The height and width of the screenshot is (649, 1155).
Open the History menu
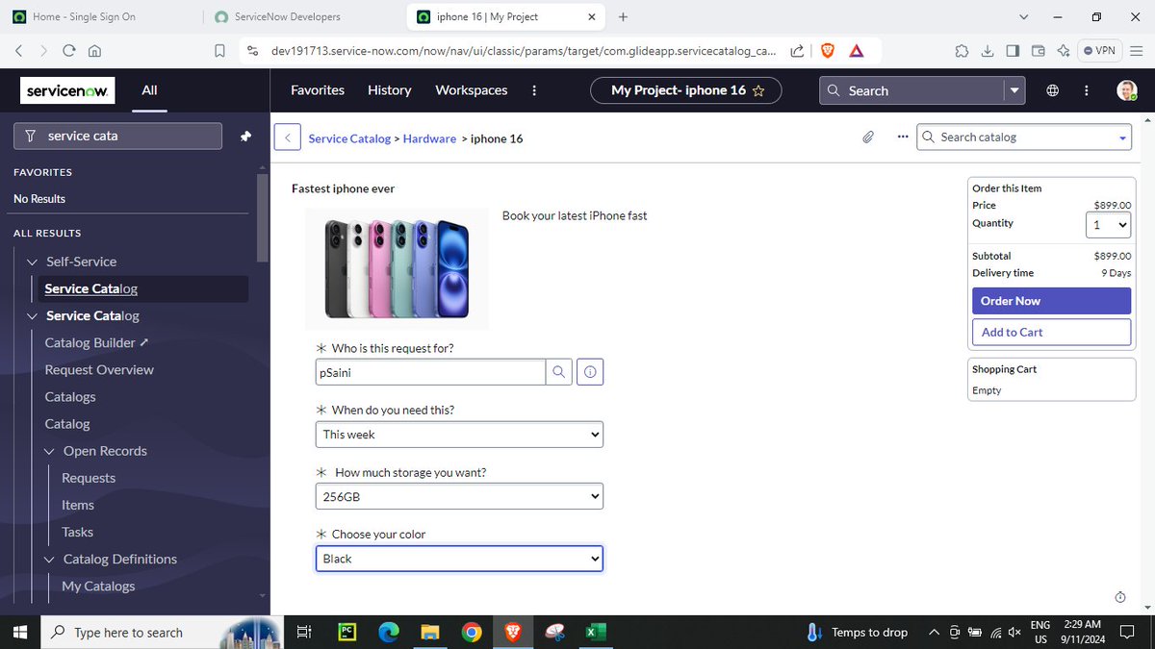[390, 90]
